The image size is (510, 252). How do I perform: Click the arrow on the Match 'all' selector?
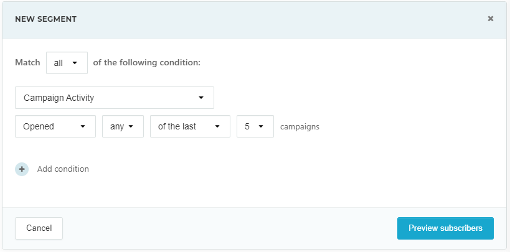(75, 63)
